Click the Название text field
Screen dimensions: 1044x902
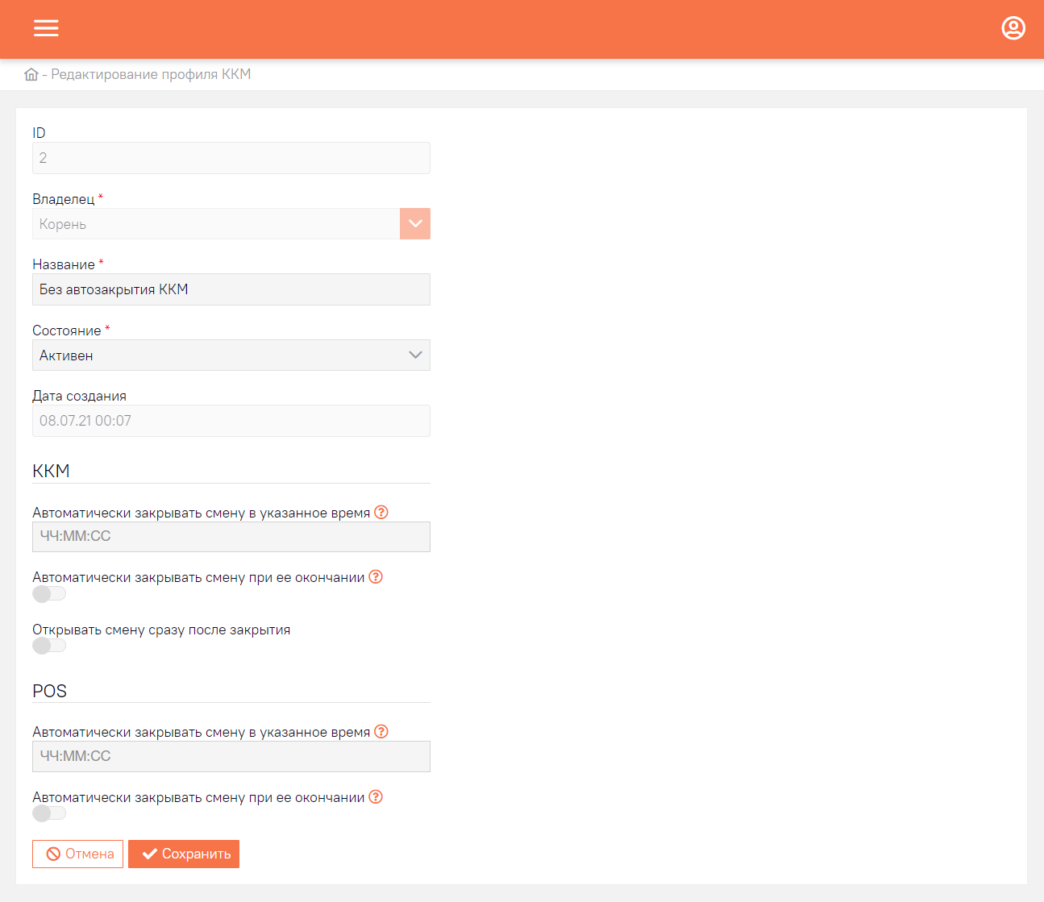[x=231, y=289]
